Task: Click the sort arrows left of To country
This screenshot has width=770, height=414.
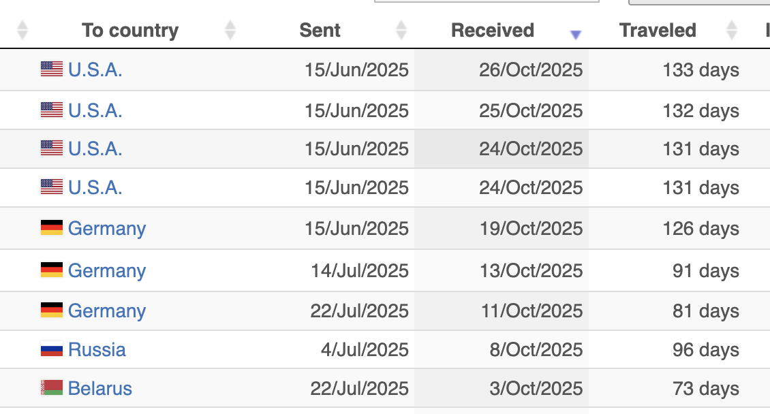Action: [x=22, y=30]
